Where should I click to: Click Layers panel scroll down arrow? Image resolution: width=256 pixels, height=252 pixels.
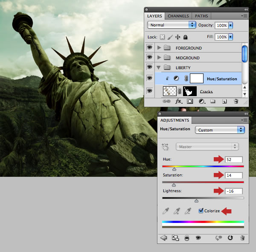[x=244, y=94]
